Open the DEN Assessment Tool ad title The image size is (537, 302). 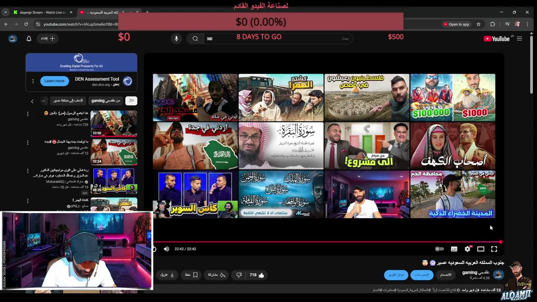coord(97,79)
